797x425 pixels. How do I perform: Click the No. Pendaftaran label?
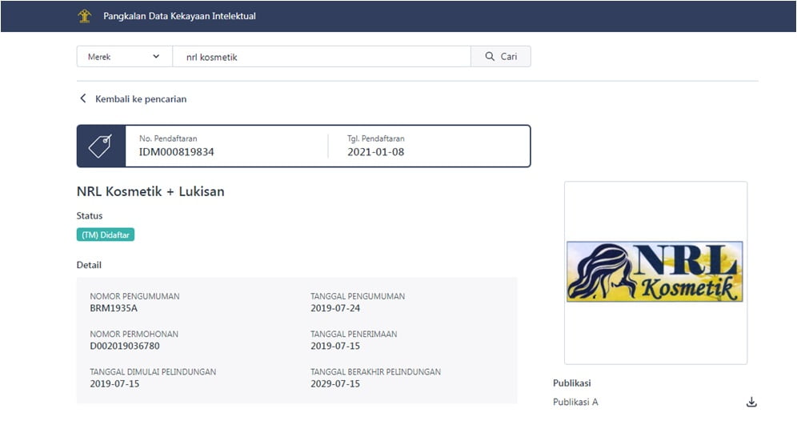tap(168, 138)
